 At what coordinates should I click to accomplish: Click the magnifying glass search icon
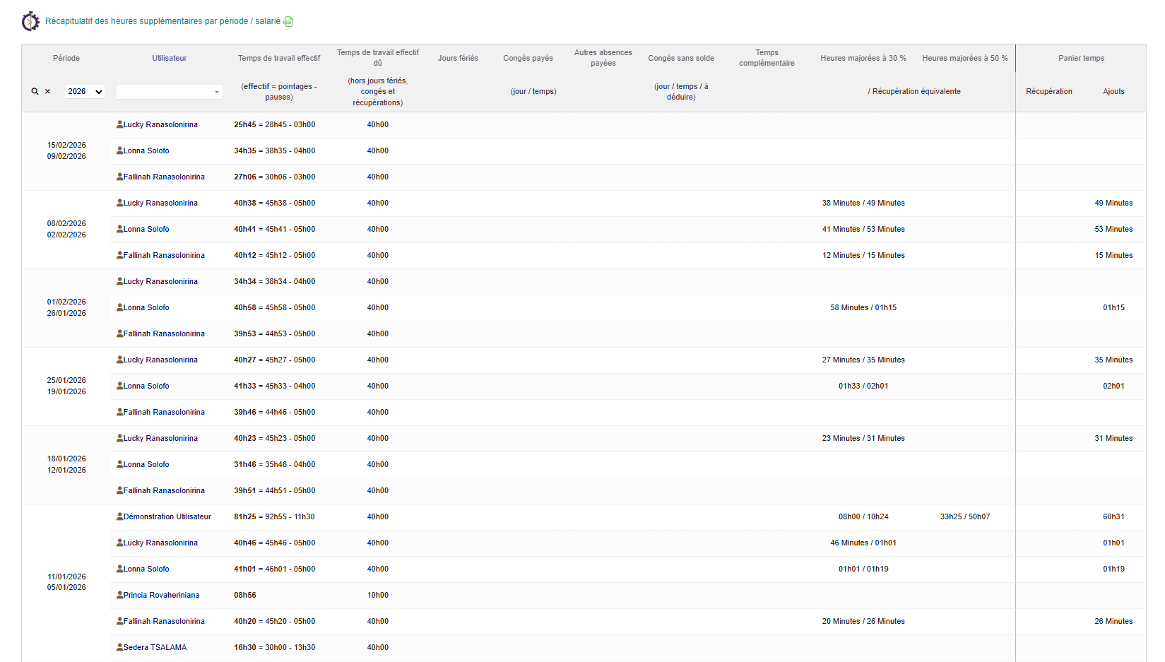[x=35, y=92]
